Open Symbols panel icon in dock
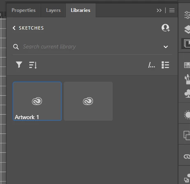This screenshot has height=184, width=190. coord(188,94)
